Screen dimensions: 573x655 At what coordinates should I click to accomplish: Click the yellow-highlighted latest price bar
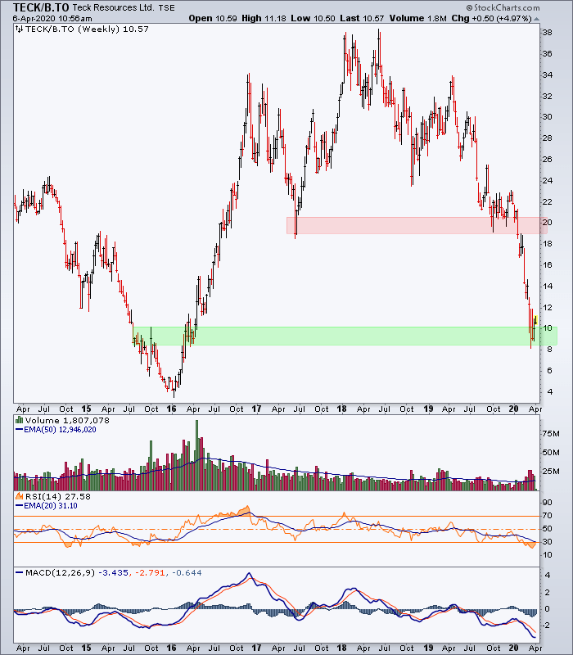(x=535, y=320)
